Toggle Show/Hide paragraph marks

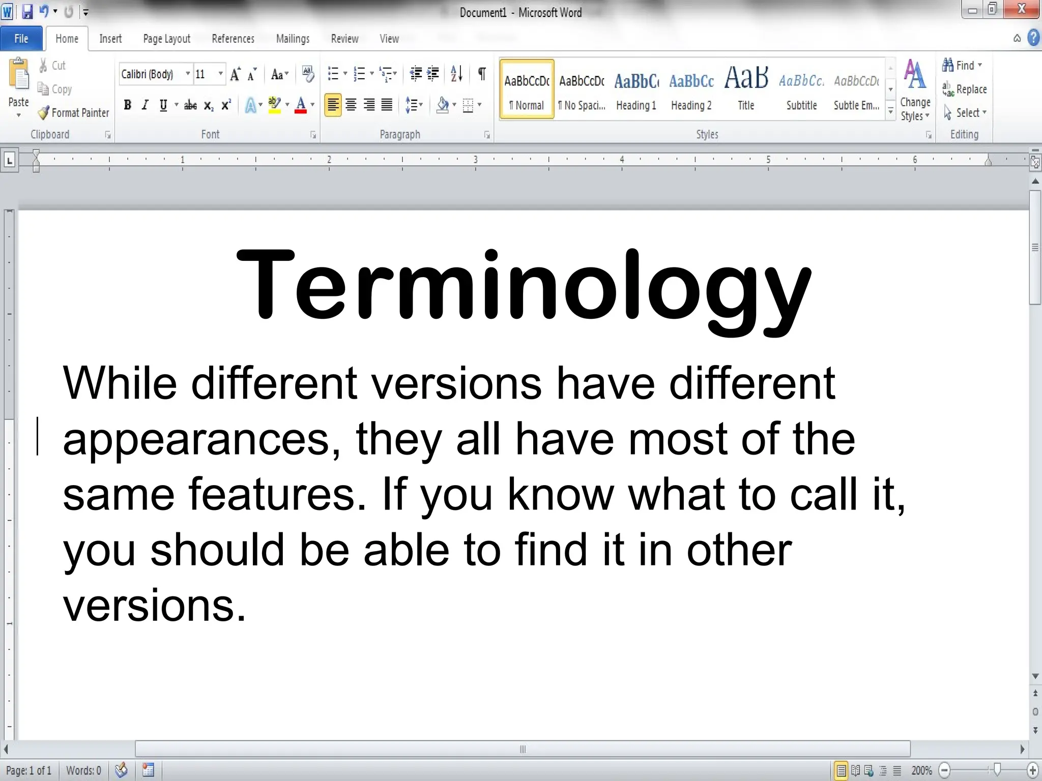481,74
